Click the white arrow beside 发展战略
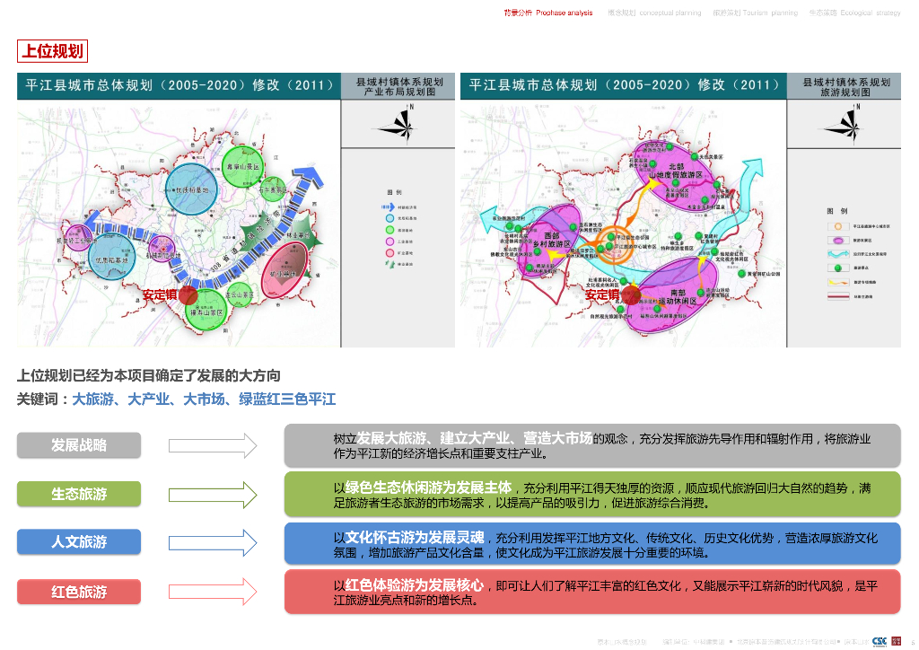 pyautogui.click(x=213, y=446)
